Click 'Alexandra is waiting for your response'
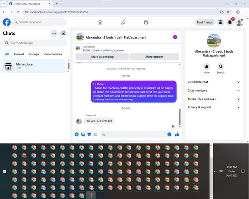249x199 pixels. [x=125, y=69]
